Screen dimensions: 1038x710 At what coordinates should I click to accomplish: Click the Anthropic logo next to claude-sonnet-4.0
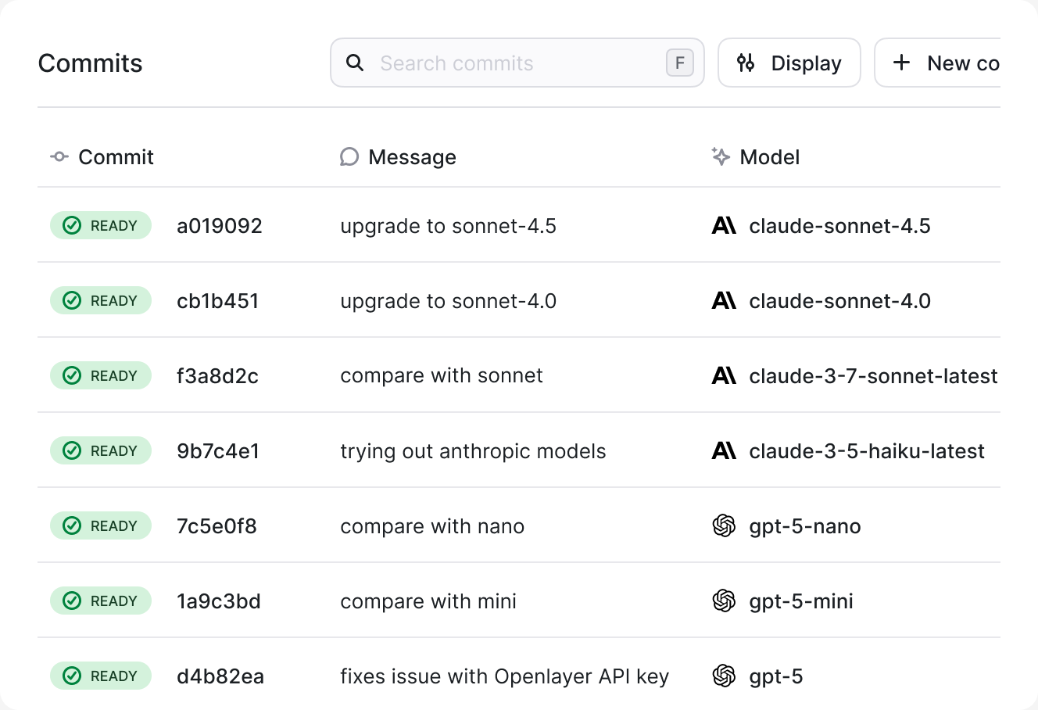724,300
